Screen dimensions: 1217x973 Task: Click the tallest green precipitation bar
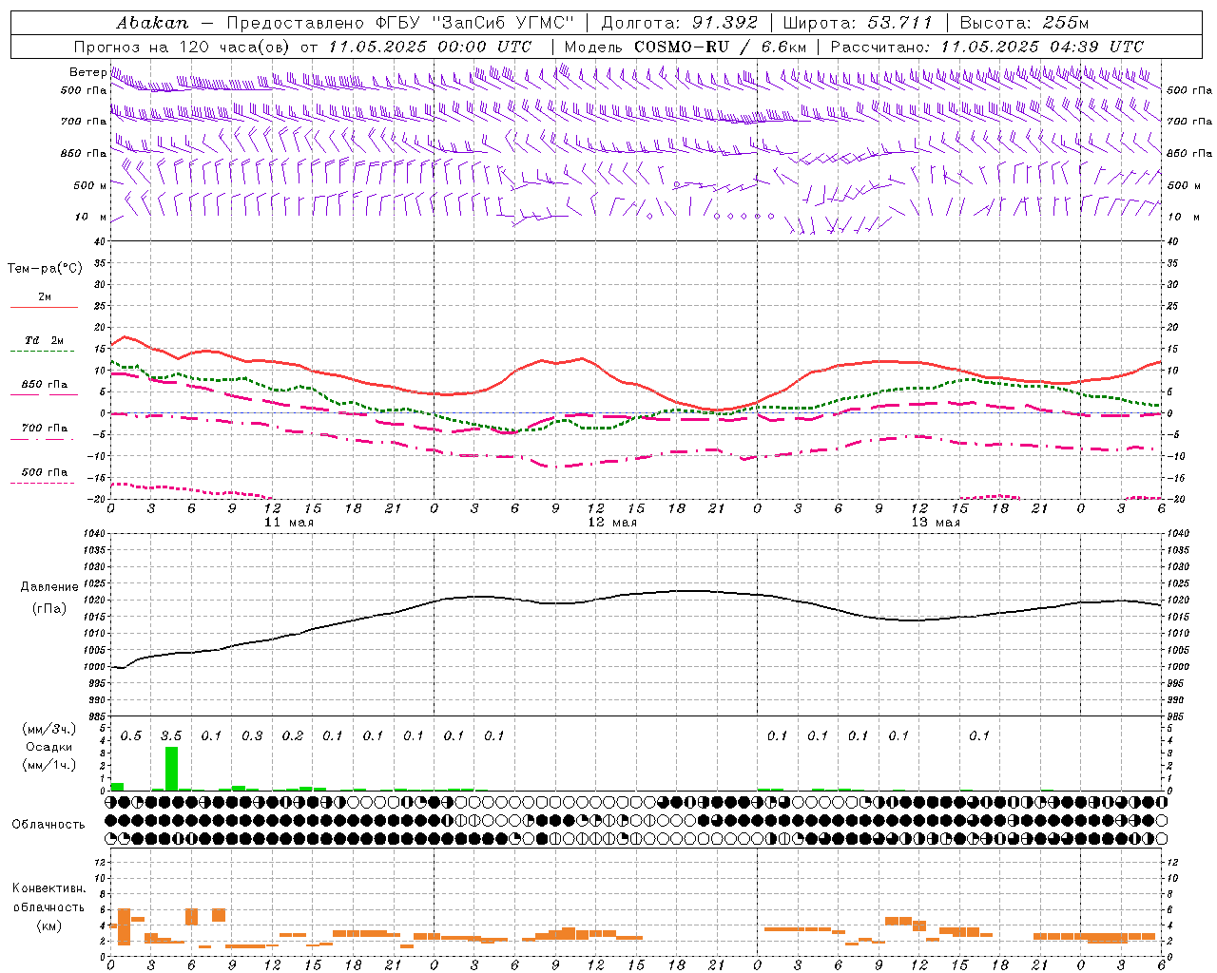point(171,769)
